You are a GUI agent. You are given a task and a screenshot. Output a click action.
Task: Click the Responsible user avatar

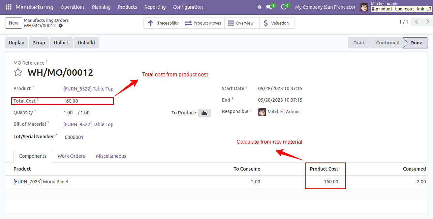262,112
